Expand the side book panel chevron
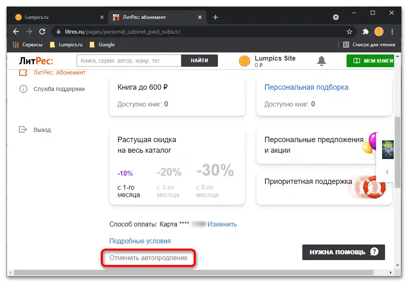This screenshot has height=283, width=408. tap(387, 172)
